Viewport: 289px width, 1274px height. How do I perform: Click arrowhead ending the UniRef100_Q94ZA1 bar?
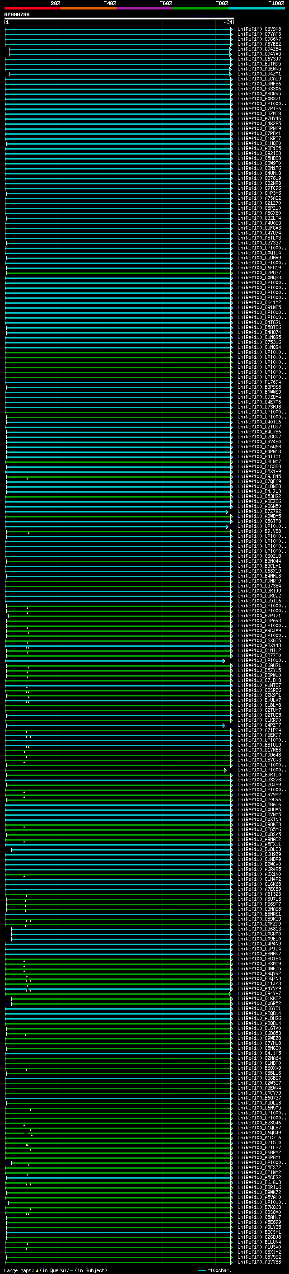click(230, 74)
